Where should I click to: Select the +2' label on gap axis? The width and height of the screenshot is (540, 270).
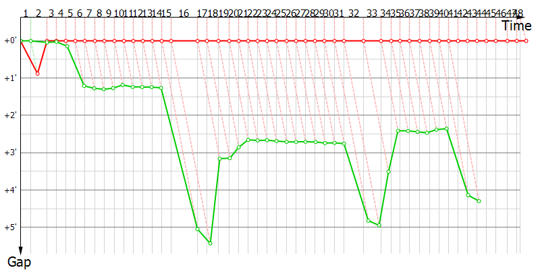pos(9,115)
